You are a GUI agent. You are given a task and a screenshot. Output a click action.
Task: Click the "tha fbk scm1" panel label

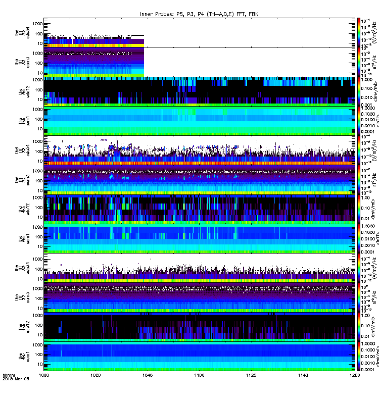(x=24, y=121)
